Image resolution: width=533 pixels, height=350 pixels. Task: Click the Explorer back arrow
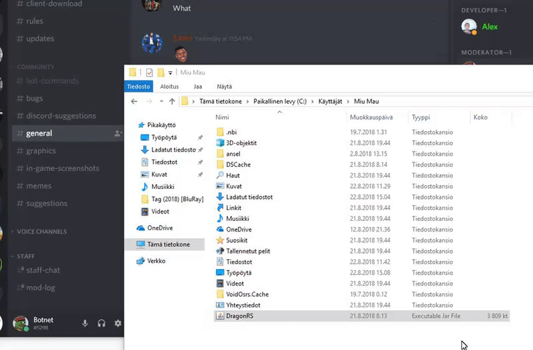[x=135, y=102]
